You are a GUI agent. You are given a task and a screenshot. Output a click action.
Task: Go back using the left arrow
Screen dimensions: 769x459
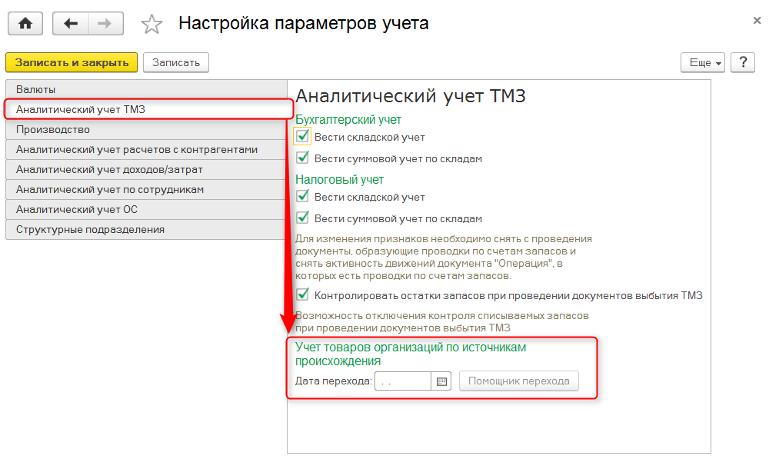70,23
